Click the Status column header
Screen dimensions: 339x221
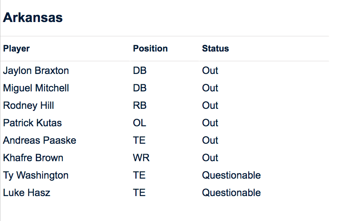coord(215,49)
